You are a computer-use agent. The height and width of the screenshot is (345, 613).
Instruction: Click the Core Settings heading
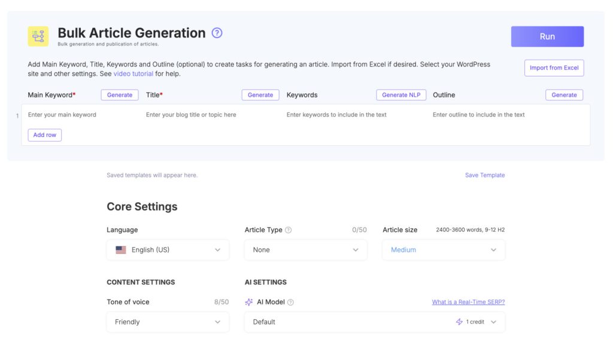click(x=142, y=206)
